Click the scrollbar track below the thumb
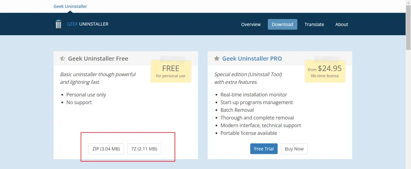411x169 pixels. click(x=408, y=114)
